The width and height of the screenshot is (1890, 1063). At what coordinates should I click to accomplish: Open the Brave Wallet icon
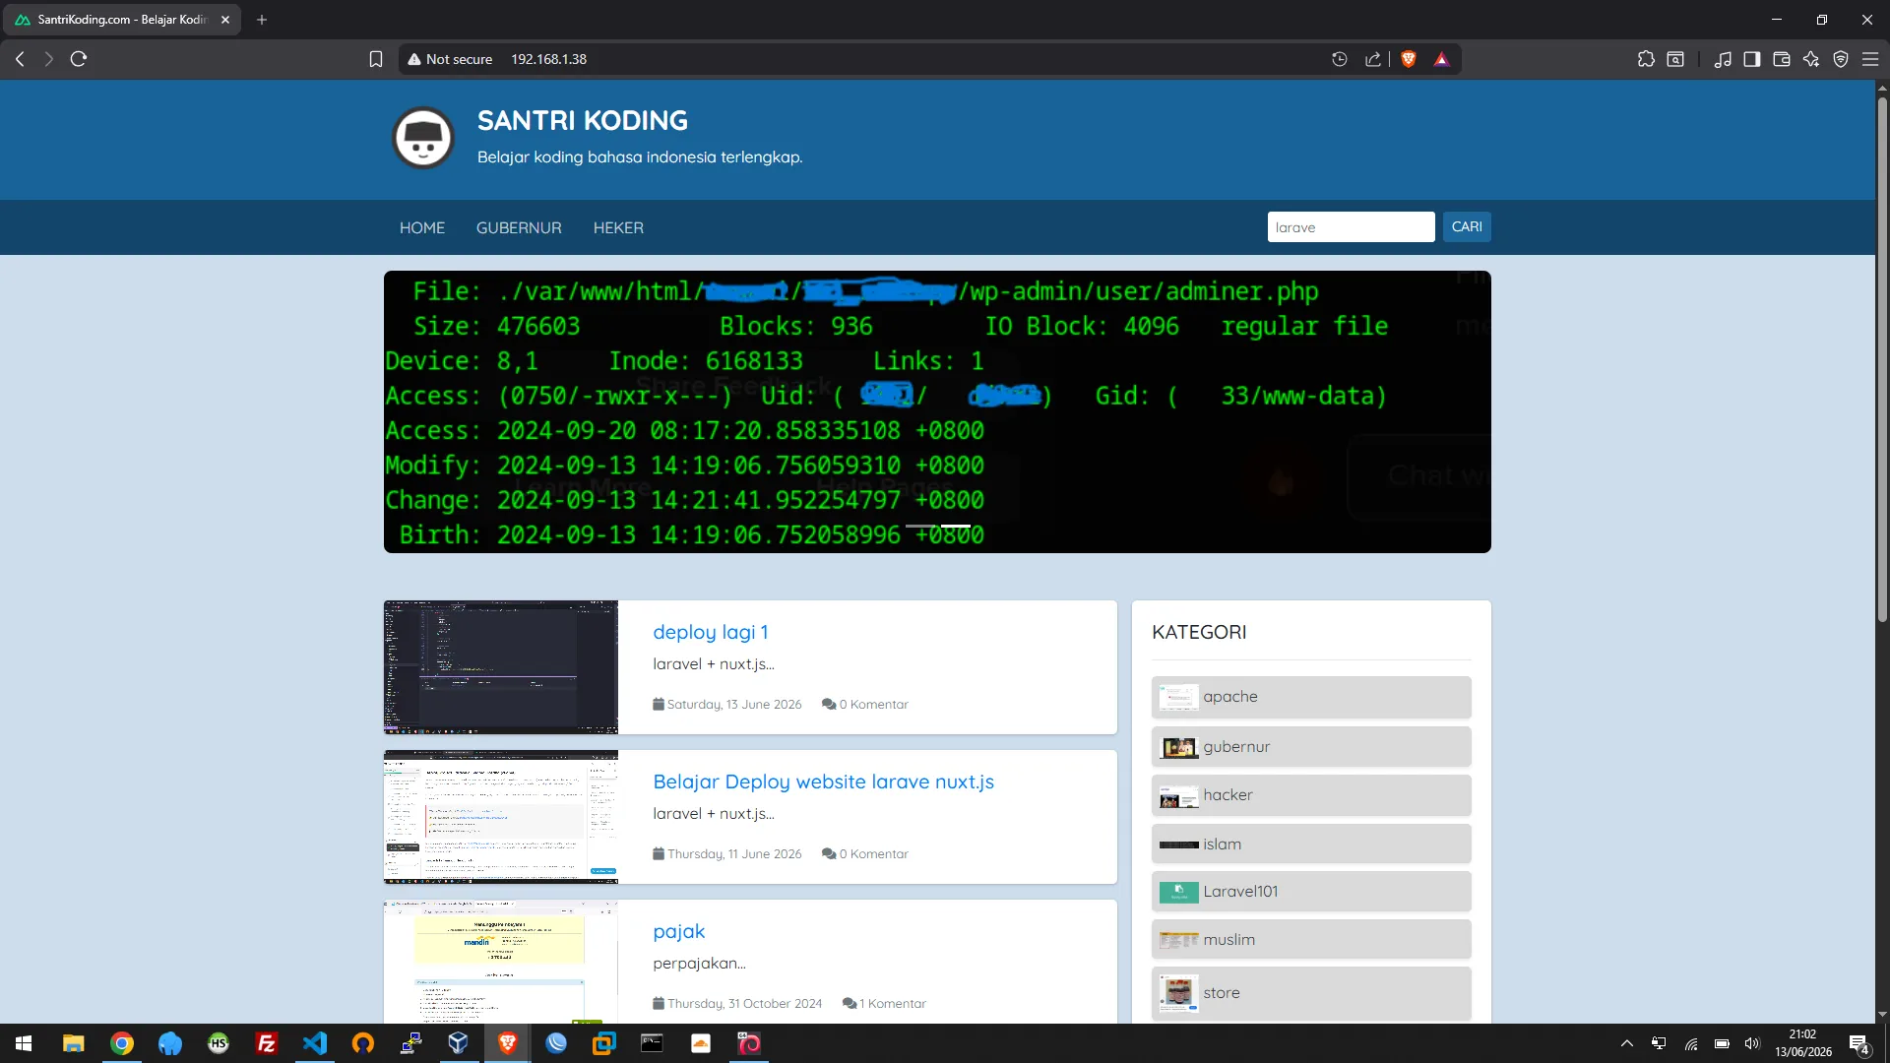click(x=1781, y=59)
